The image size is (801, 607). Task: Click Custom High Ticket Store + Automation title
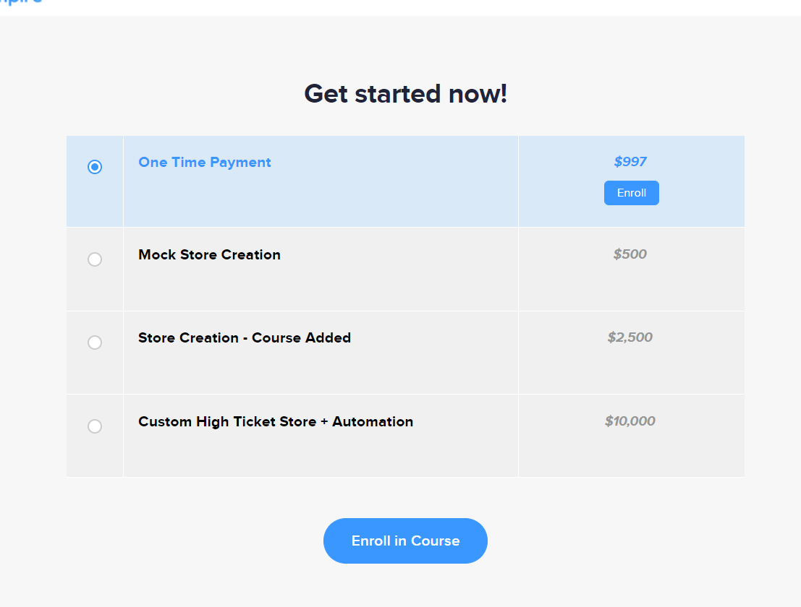(276, 421)
